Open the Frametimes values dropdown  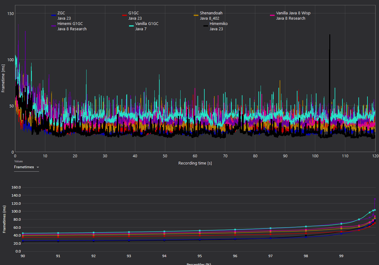coord(27,167)
